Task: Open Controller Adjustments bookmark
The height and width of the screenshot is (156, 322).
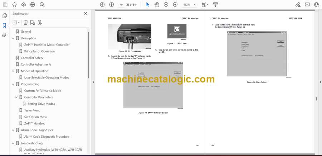Action: click(x=36, y=65)
